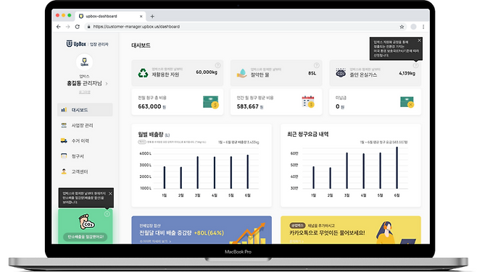Click the 583,667 원 amount
Screen dimensions: 477x272
(x=250, y=106)
